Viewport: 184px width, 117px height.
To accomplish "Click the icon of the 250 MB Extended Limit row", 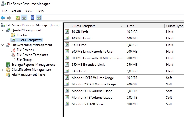I will click(x=67, y=64).
